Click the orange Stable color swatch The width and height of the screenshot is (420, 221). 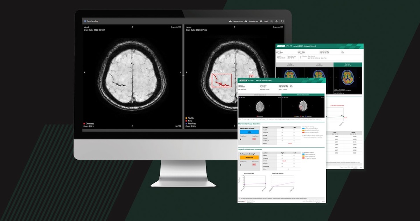[186, 118]
